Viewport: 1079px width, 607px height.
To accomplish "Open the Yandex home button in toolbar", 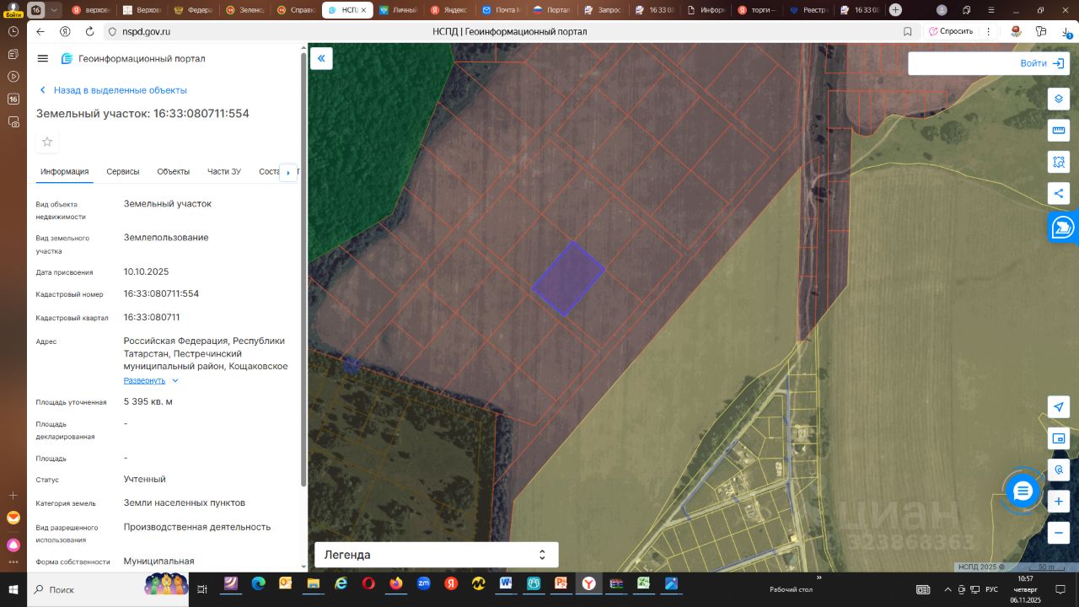I will (x=65, y=31).
